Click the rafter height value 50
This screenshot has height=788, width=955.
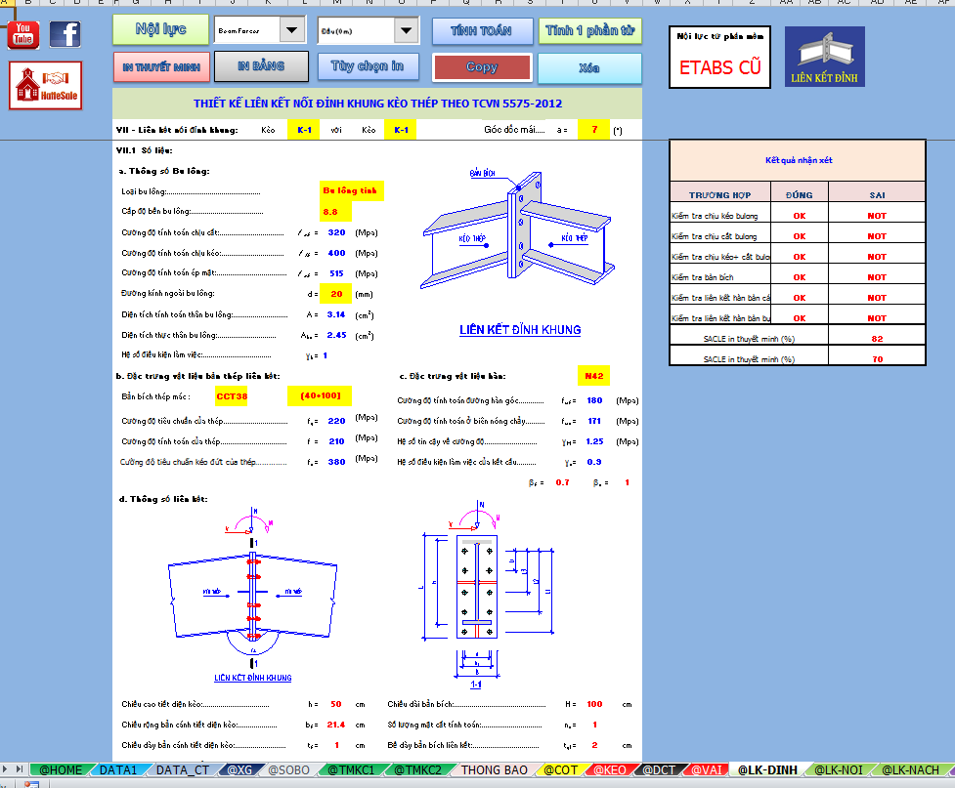(x=335, y=704)
